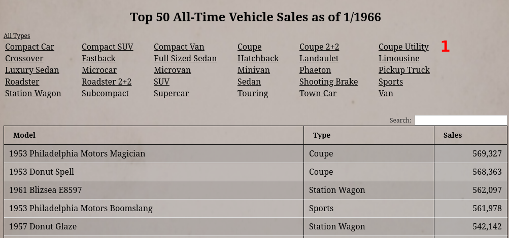Screen dimensions: 509x238
Task: Open the Coupe Utility category
Action: click(403, 47)
